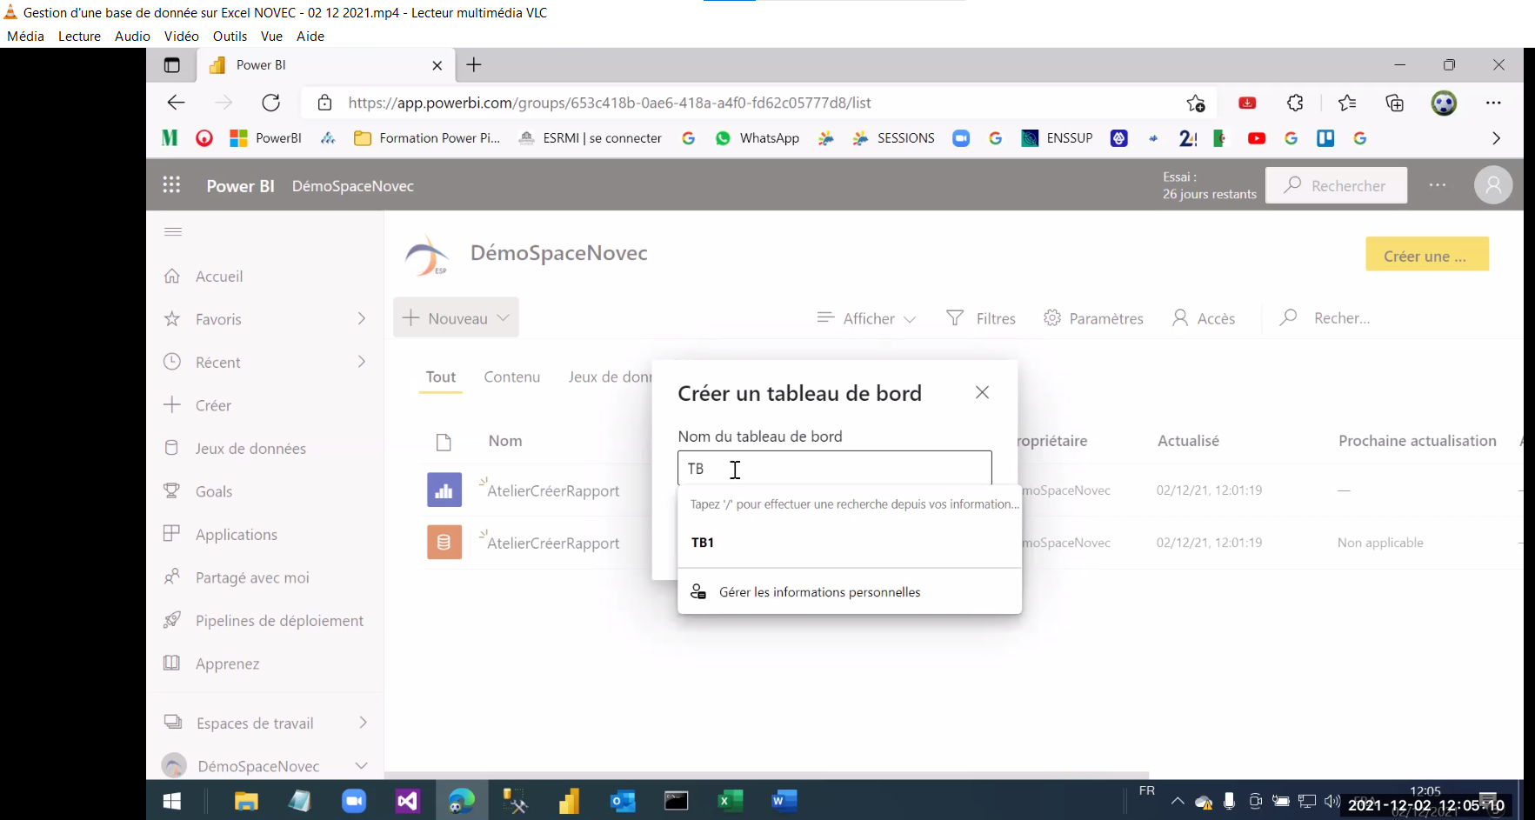Open favorites list icon
This screenshot has width=1535, height=820.
pyautogui.click(x=1347, y=103)
